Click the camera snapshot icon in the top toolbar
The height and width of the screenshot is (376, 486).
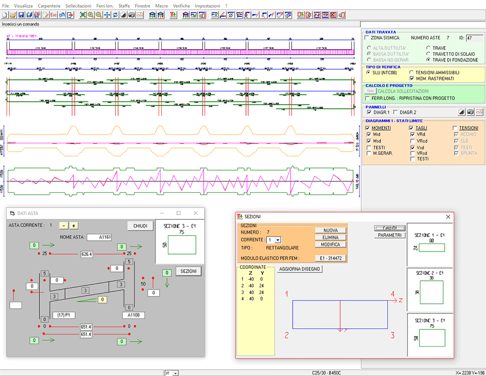click(131, 15)
